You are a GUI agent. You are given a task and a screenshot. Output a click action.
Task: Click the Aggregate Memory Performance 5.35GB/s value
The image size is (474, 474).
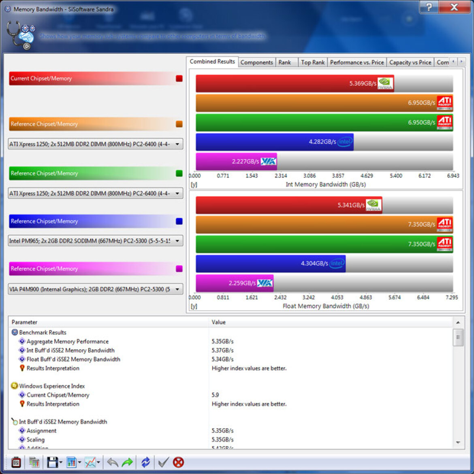click(x=222, y=341)
